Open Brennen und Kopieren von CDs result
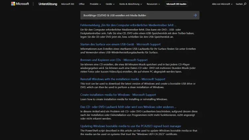The width and height of the screenshot is (249, 140). click(x=114, y=60)
